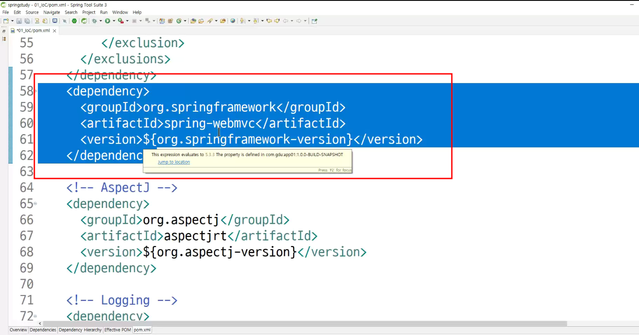
Task: Switch to the Effective POM tab
Action: click(118, 330)
